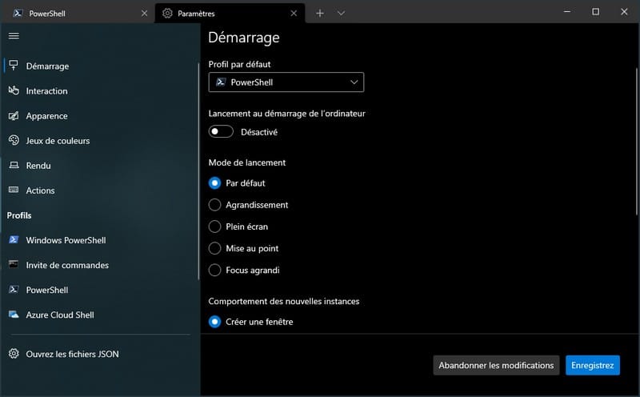Viewport: 640px width, 397px height.
Task: Click the Actions keyboard icon
Action: pos(14,190)
